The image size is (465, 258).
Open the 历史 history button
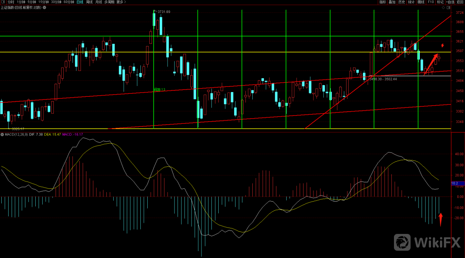point(402,2)
